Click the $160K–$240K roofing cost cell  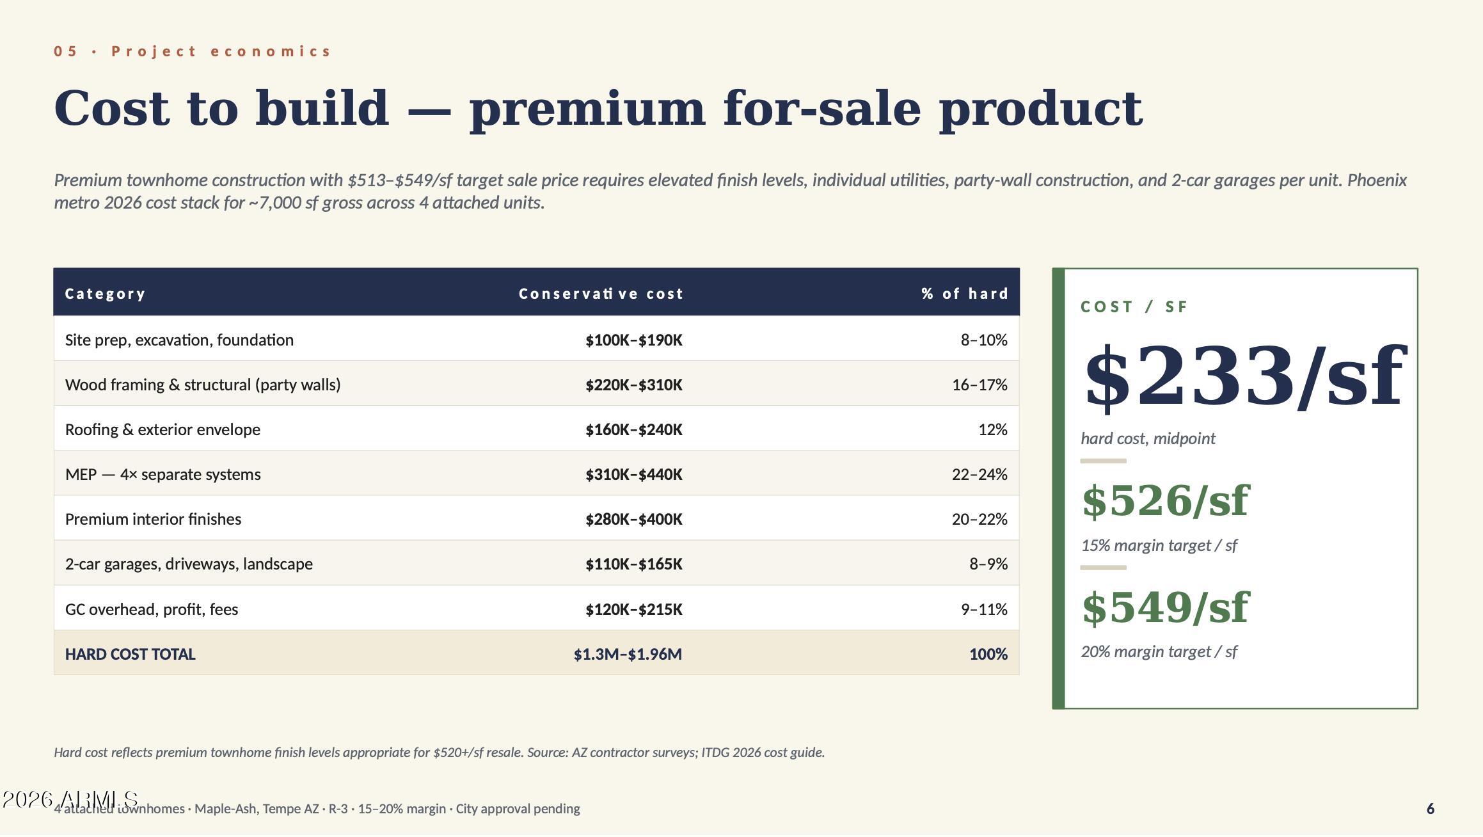click(x=633, y=429)
